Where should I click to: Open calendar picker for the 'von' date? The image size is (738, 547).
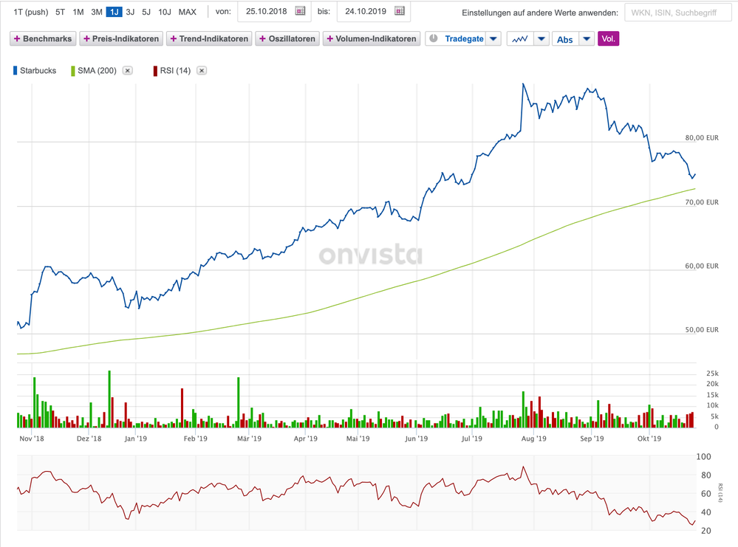pos(300,11)
